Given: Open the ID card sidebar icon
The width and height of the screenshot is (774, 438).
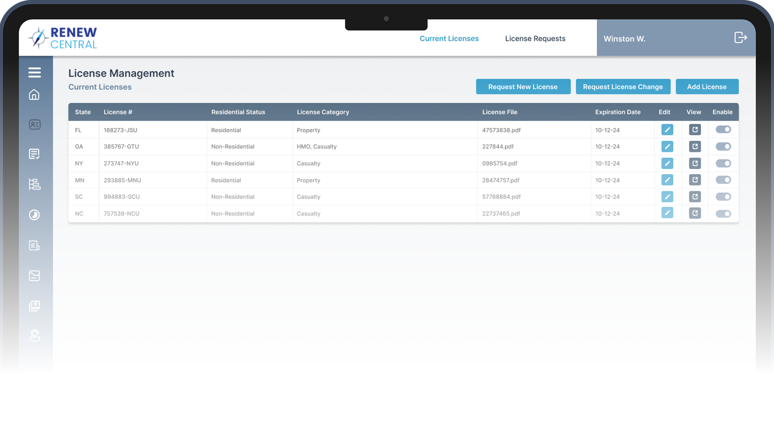Looking at the screenshot, I should pyautogui.click(x=34, y=125).
